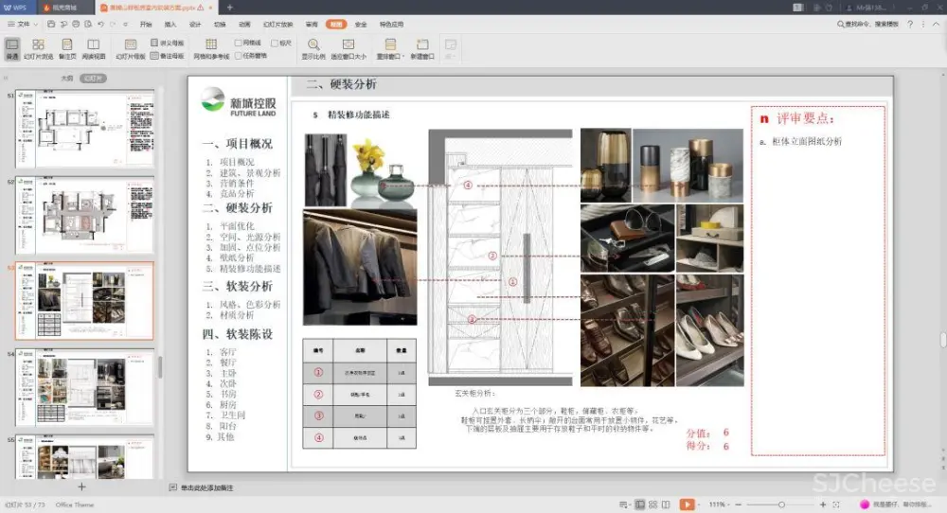Viewport: 947px width, 513px height.
Task: Click the add new slide plus button
Action: (x=81, y=486)
